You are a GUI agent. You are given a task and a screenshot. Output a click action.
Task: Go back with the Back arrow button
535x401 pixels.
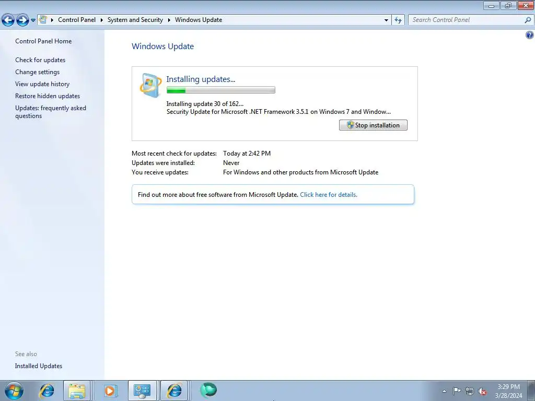[8, 20]
